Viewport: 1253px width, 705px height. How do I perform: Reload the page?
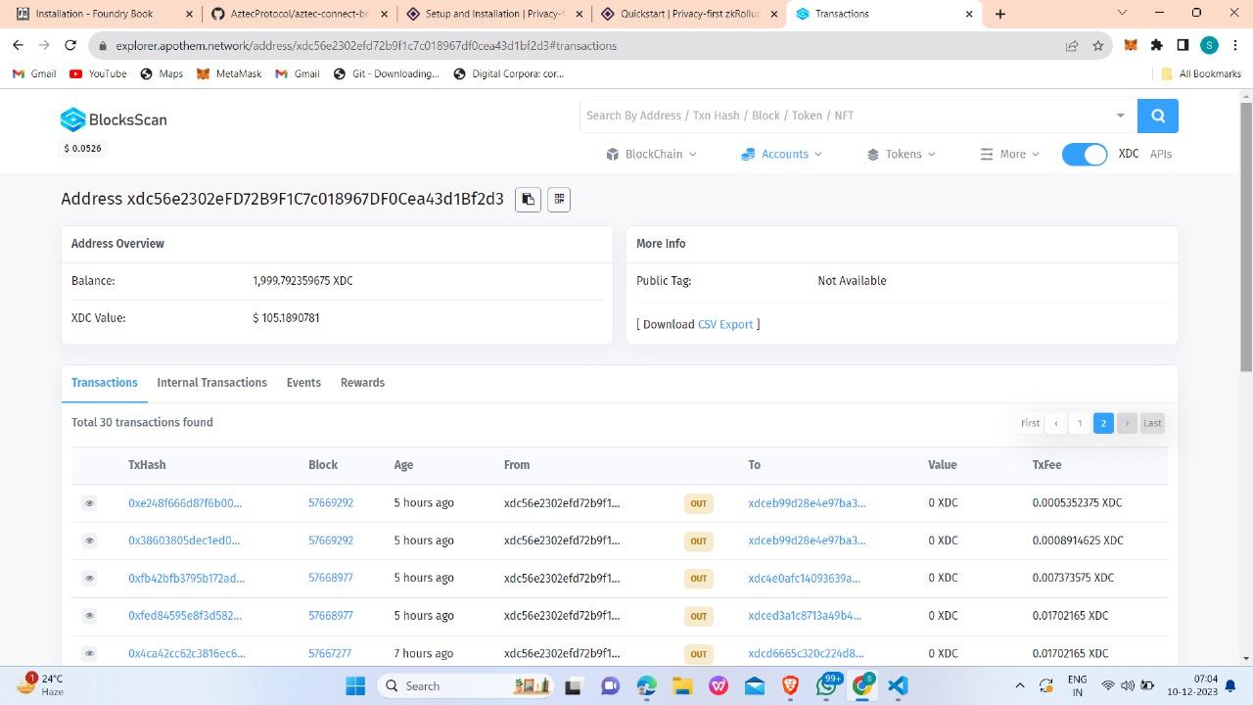pos(70,45)
